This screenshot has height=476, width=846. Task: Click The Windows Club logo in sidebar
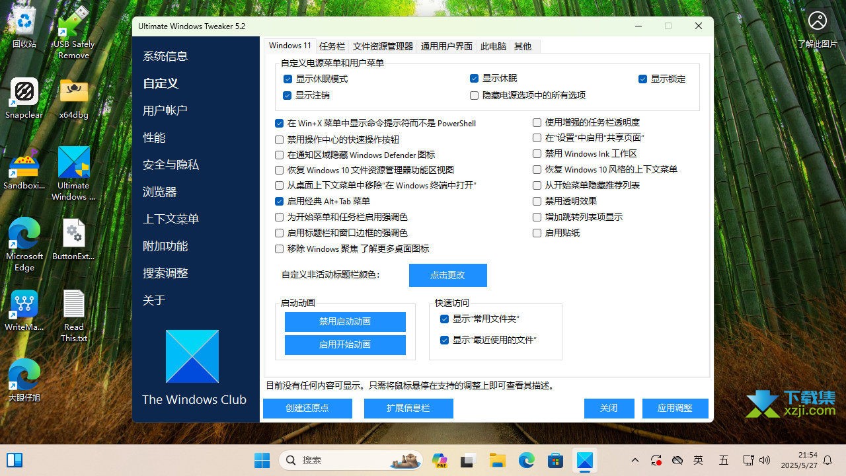(x=192, y=356)
